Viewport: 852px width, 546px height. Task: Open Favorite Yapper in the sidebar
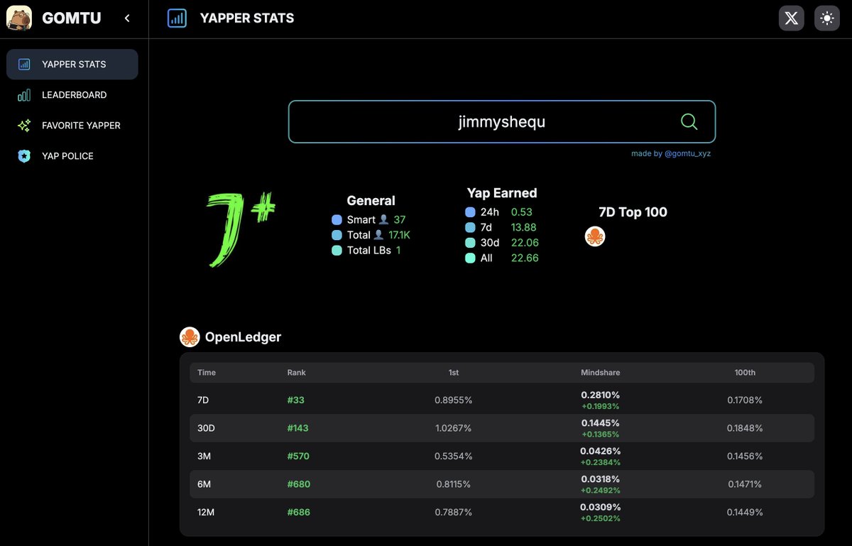pos(72,125)
